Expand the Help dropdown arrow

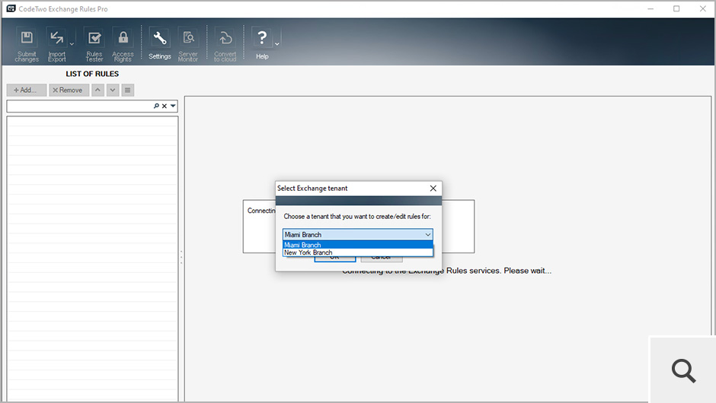[276, 44]
